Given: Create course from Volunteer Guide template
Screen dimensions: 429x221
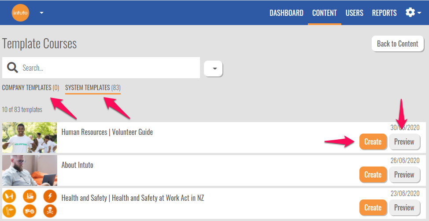Looking at the screenshot, I should 373,142.
